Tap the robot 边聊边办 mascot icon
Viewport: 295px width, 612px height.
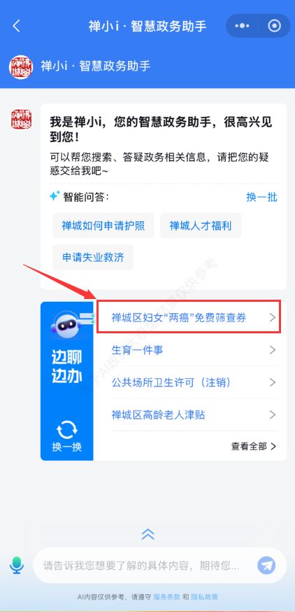(x=66, y=324)
